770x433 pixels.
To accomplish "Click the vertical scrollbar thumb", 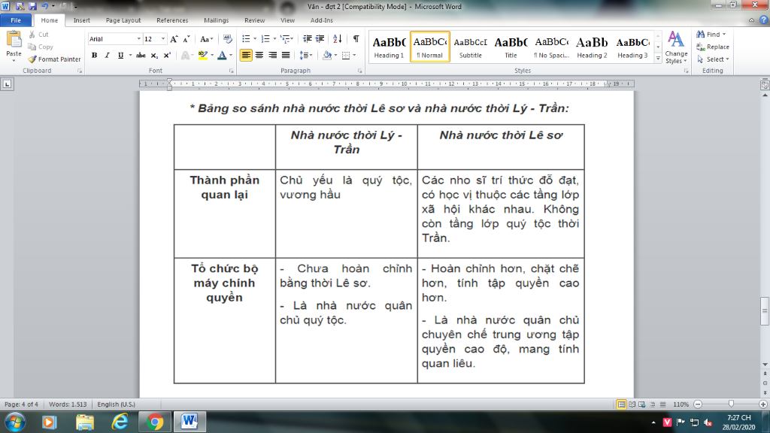I will point(765,310).
